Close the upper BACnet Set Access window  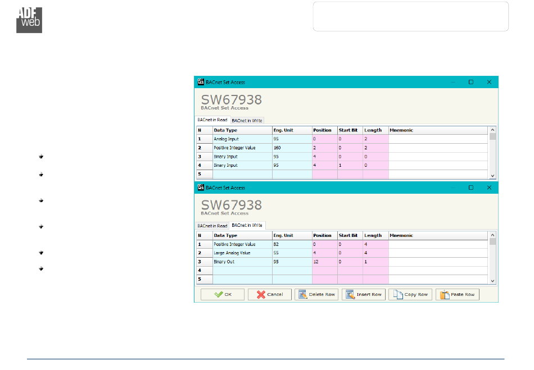489,82
